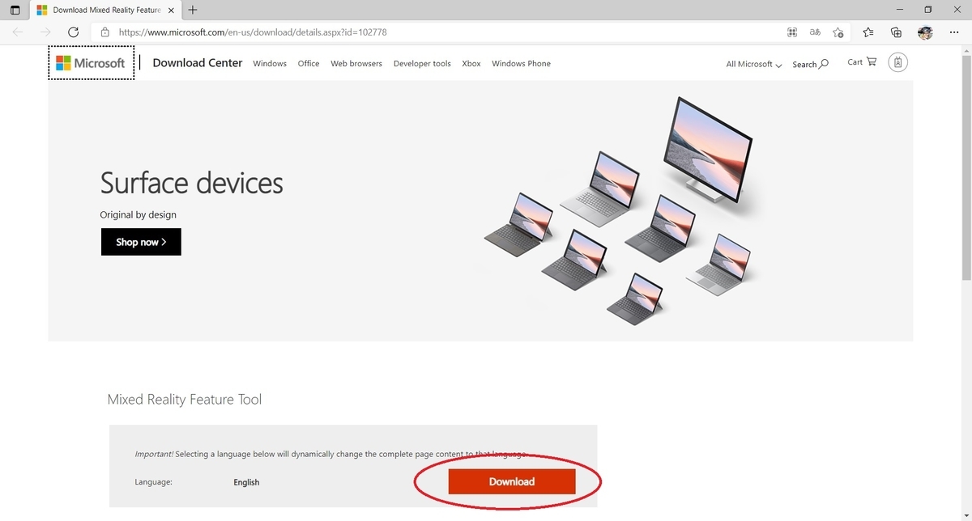Select the Download Mixed Reality Feature tab
The width and height of the screenshot is (972, 521).
point(105,11)
